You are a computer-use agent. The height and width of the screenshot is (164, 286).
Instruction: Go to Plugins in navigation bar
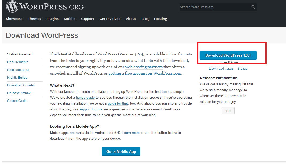pos(52,19)
